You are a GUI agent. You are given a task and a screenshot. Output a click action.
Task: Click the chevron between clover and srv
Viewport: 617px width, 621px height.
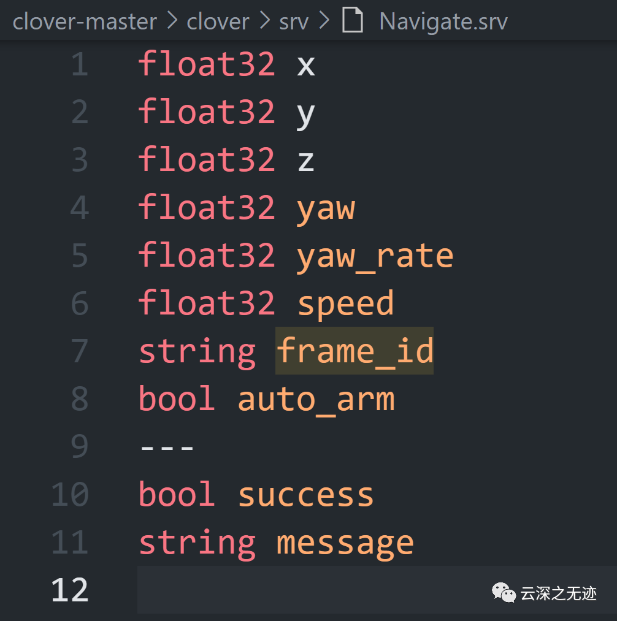click(x=264, y=22)
